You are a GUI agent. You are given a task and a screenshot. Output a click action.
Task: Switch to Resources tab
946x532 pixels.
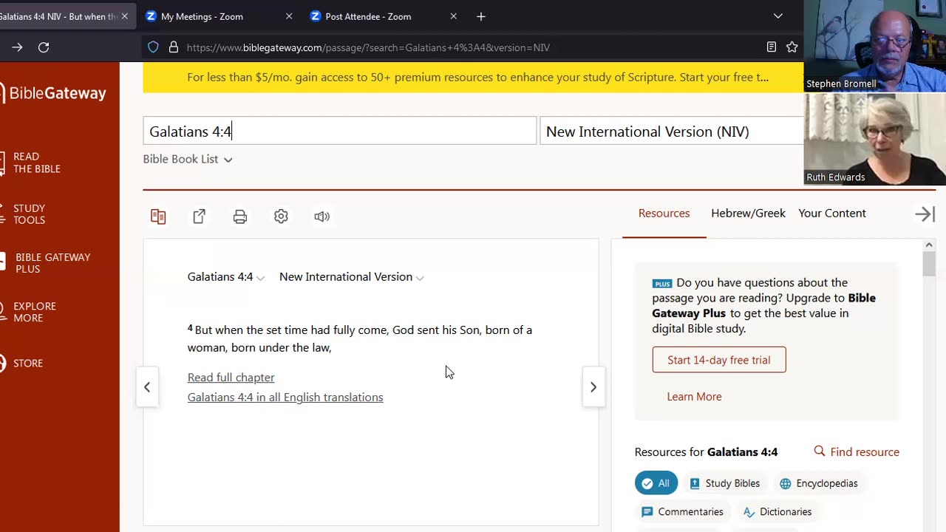pyautogui.click(x=664, y=213)
